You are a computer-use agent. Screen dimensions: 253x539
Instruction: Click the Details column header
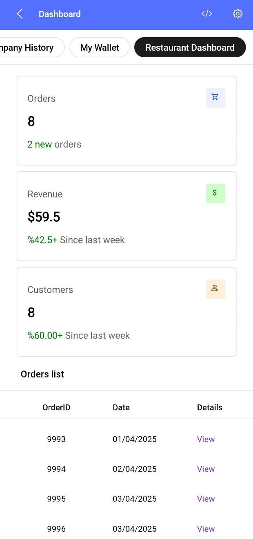pyautogui.click(x=210, y=407)
